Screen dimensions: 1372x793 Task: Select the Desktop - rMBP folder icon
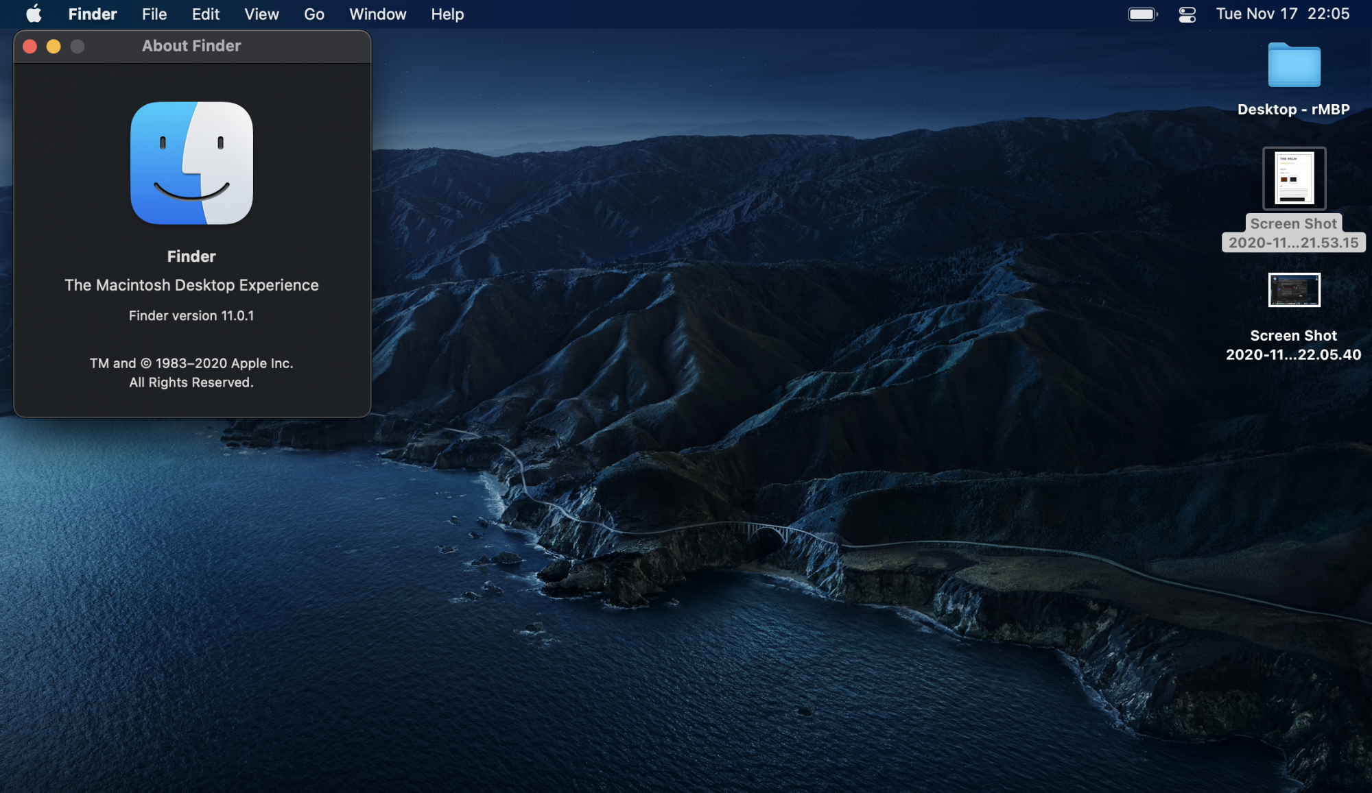pos(1294,65)
